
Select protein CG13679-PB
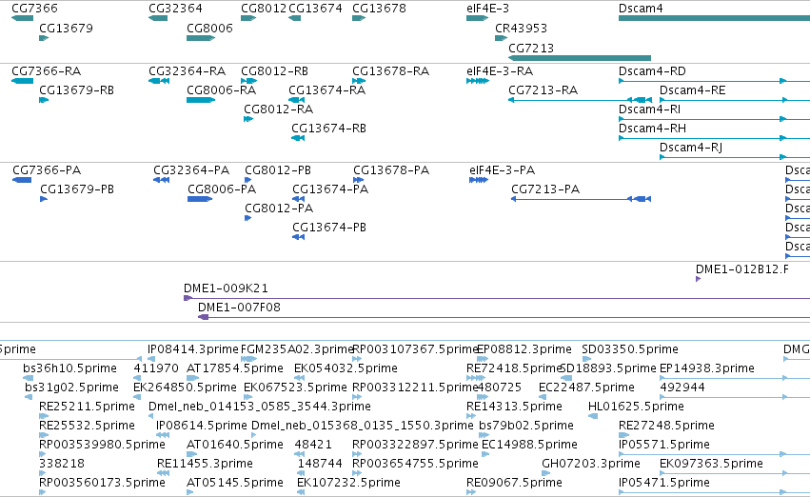click(77, 189)
